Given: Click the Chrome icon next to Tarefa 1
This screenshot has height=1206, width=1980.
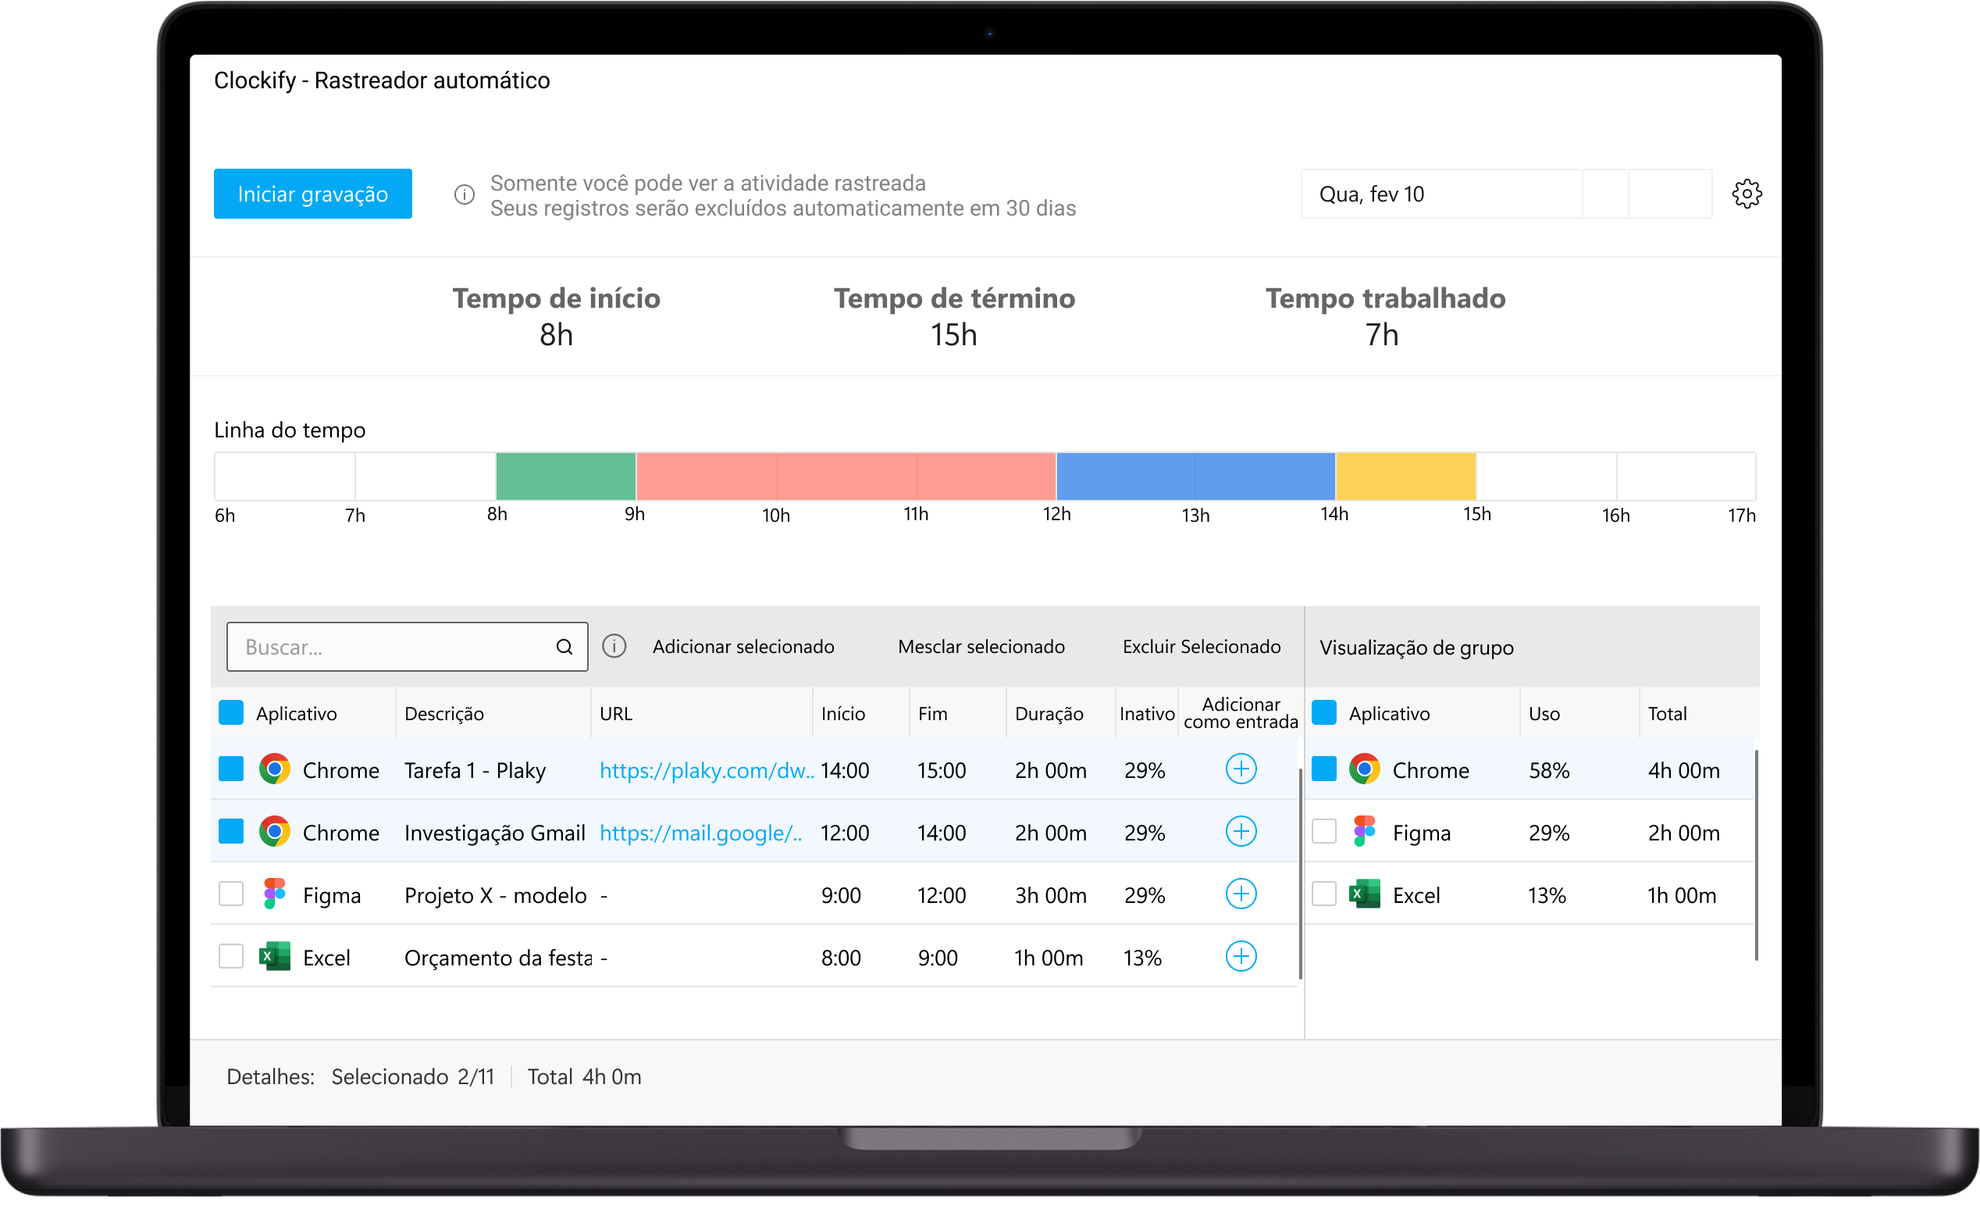Looking at the screenshot, I should pos(274,769).
